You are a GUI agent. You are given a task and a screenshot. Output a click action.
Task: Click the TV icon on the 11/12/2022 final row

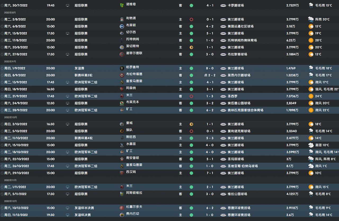pyautogui.click(x=68, y=215)
